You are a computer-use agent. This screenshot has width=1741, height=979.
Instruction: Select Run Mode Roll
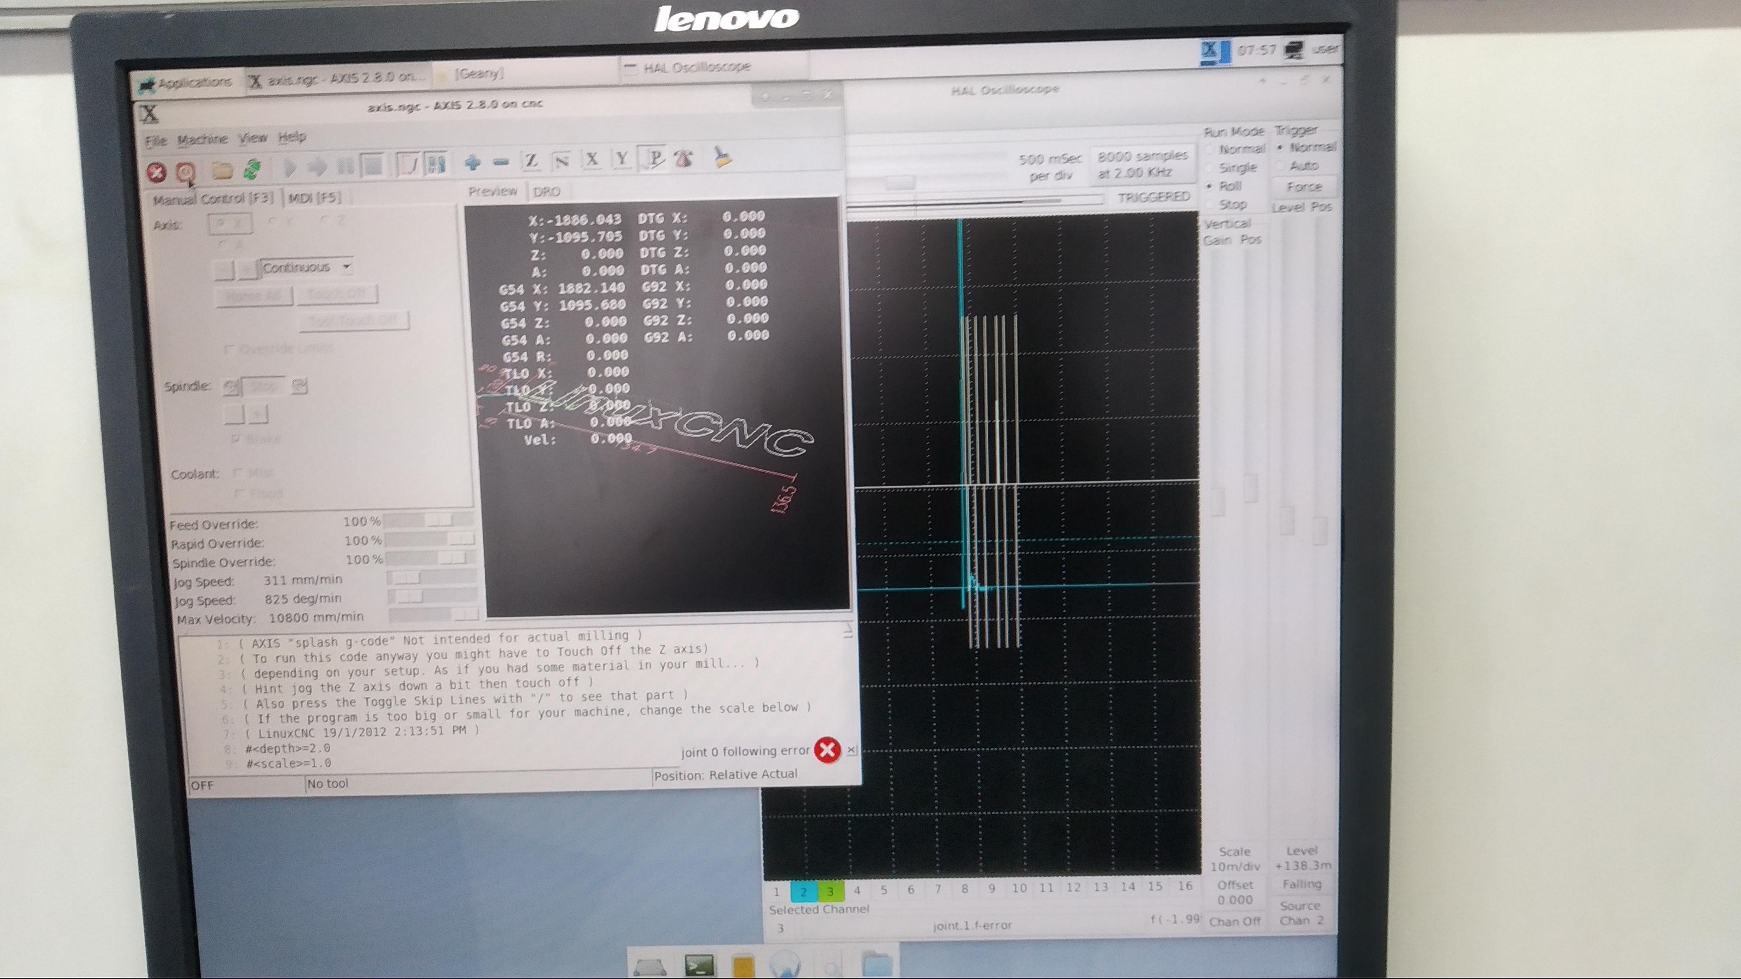[1224, 186]
